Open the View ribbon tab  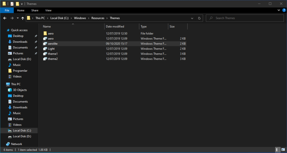click(x=48, y=11)
